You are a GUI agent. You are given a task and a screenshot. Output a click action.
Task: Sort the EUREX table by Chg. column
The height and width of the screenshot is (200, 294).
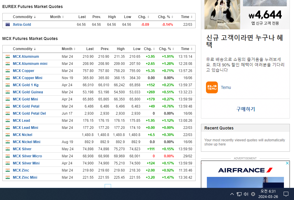144,17
